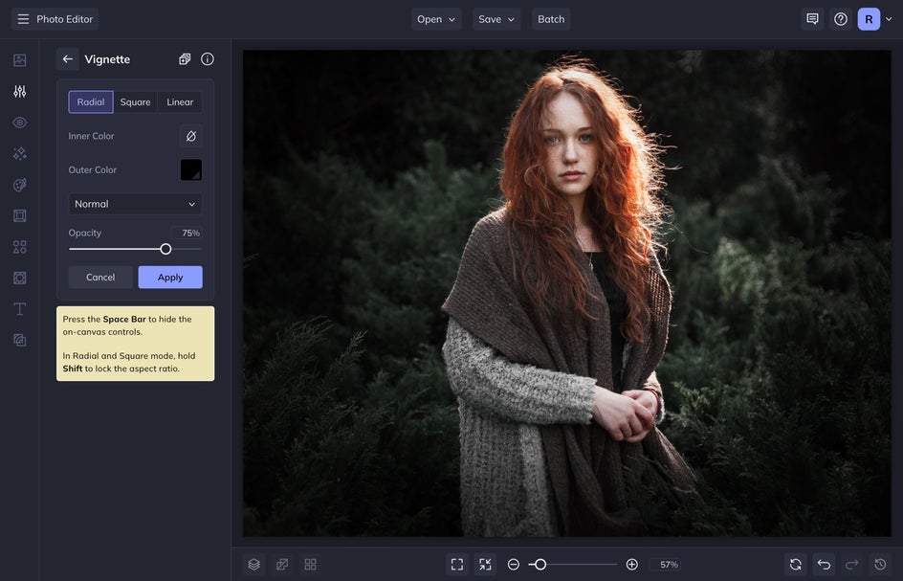This screenshot has height=581, width=903.
Task: Redo the last action
Action: pos(851,565)
